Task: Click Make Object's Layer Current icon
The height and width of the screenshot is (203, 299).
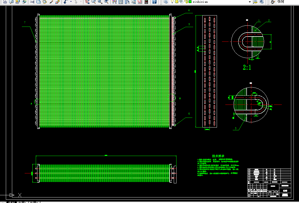Action: tap(255, 2)
